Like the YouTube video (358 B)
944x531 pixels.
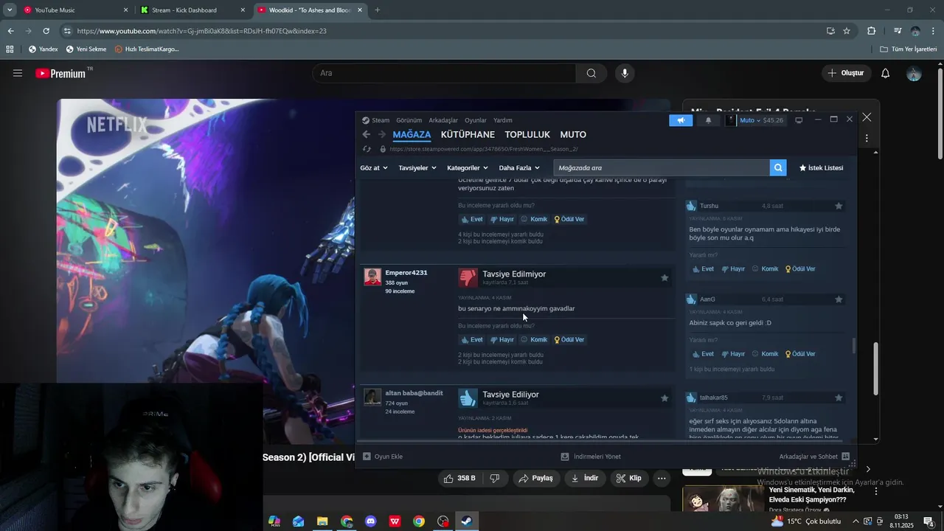(459, 478)
